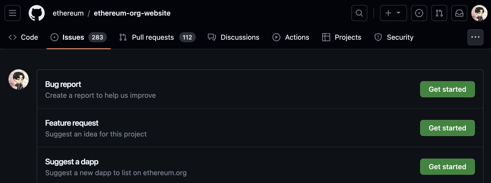Open the notifications inbox icon
Image resolution: width=491 pixels, height=183 pixels.
(x=459, y=13)
